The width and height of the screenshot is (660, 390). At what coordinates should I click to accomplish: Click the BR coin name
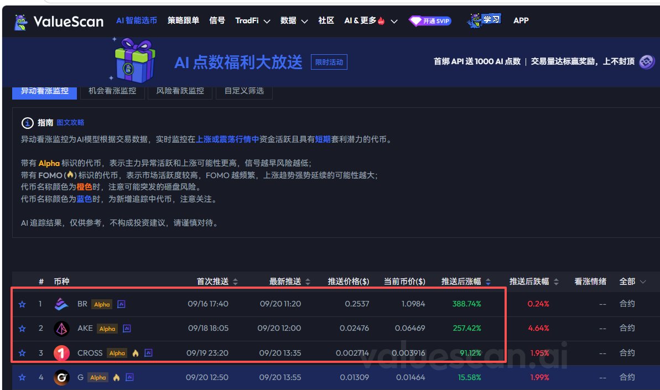pos(82,304)
